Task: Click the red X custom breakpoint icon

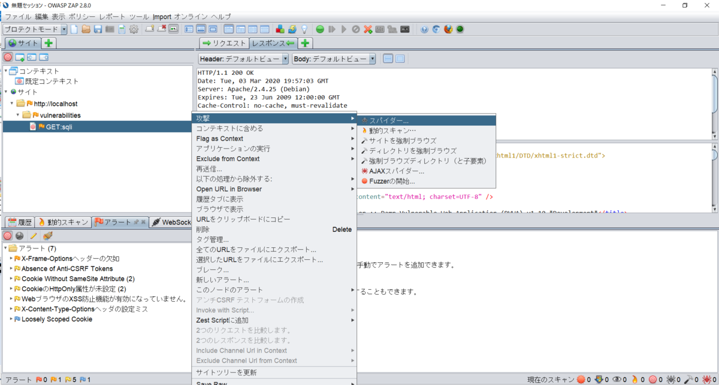Action: tap(368, 29)
